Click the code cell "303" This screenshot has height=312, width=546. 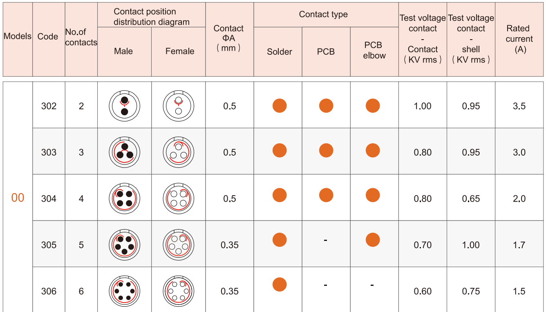pos(49,152)
